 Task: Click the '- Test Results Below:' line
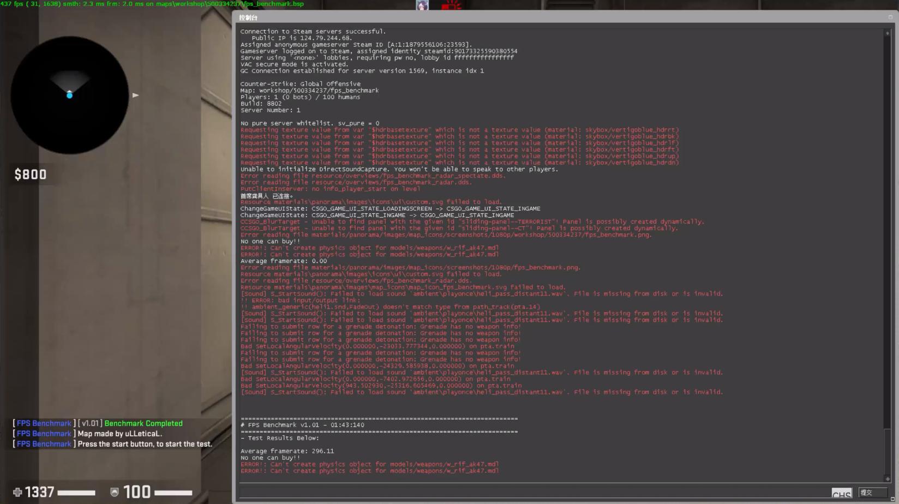click(280, 438)
